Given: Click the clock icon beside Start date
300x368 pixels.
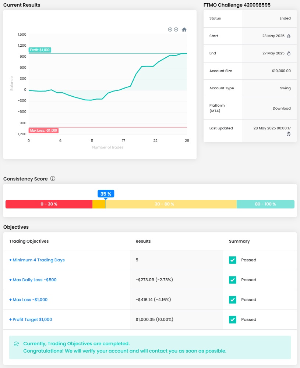Looking at the screenshot, I should point(289,36).
